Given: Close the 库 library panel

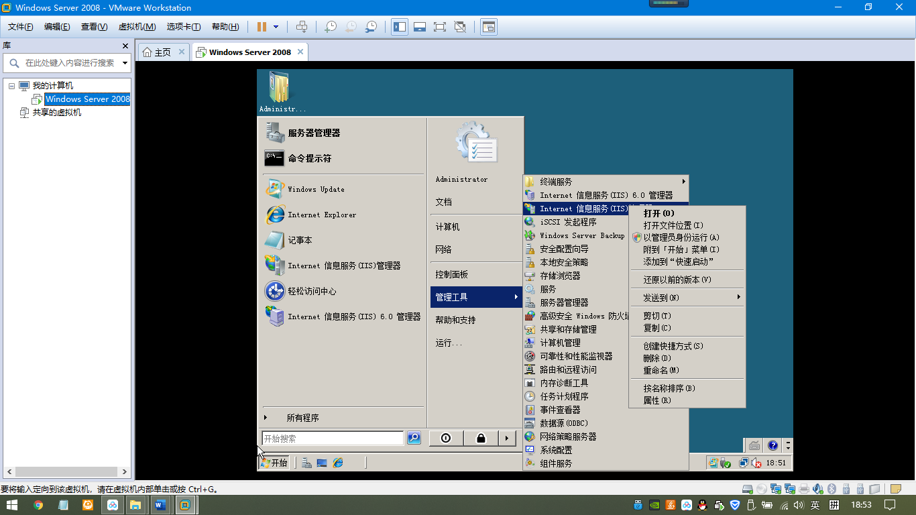Looking at the screenshot, I should tap(125, 46).
